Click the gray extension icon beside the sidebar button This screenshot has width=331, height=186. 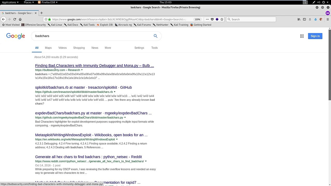pyautogui.click(x=310, y=19)
